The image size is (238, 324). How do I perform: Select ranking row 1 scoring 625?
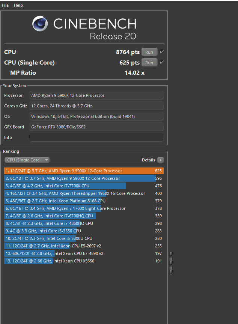coord(84,171)
